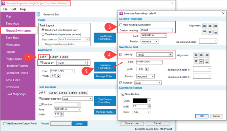Click Template Properties window app icon
The height and width of the screenshot is (131, 227).
pyautogui.click(x=4, y=3)
